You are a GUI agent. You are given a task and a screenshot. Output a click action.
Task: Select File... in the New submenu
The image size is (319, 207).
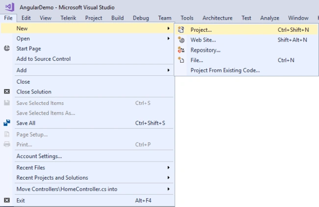[x=246, y=60]
